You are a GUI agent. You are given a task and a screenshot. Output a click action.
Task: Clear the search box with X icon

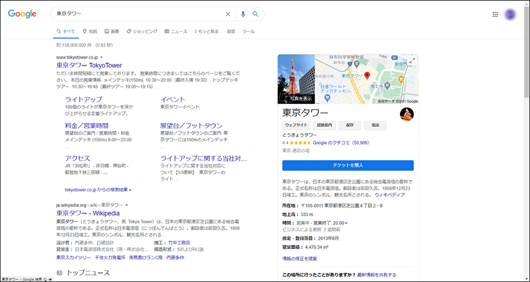point(228,14)
